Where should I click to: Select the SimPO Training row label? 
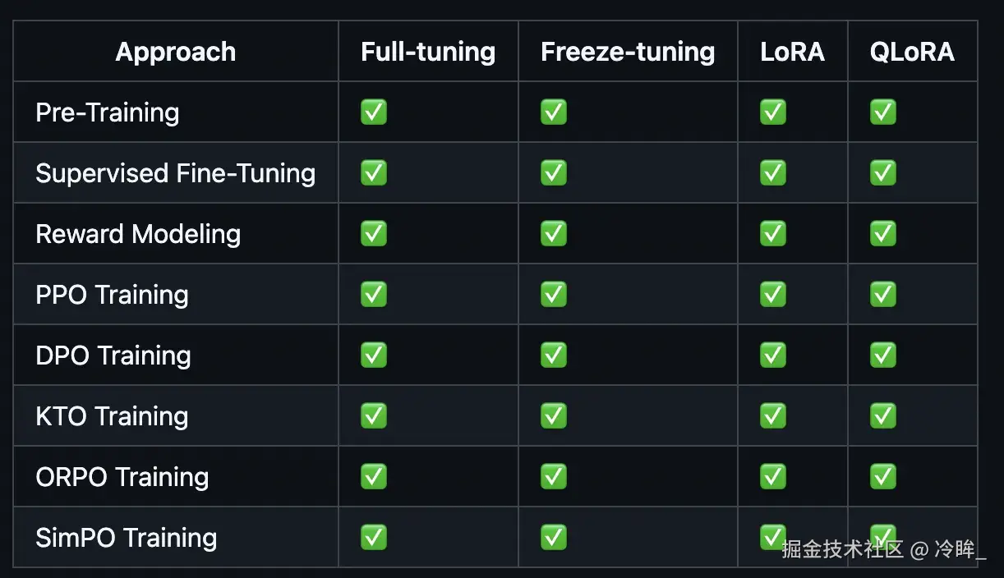coord(127,538)
